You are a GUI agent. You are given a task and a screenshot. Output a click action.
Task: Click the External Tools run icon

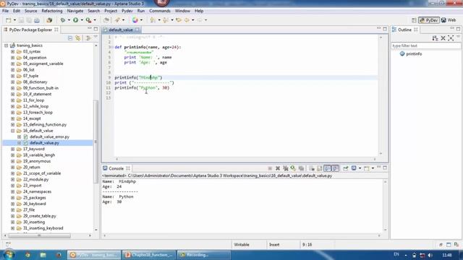(x=88, y=20)
